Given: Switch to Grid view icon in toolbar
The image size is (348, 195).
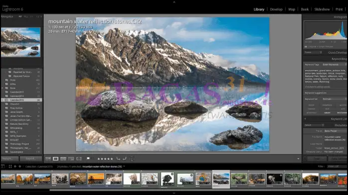Looking at the screenshot, I should (48, 159).
